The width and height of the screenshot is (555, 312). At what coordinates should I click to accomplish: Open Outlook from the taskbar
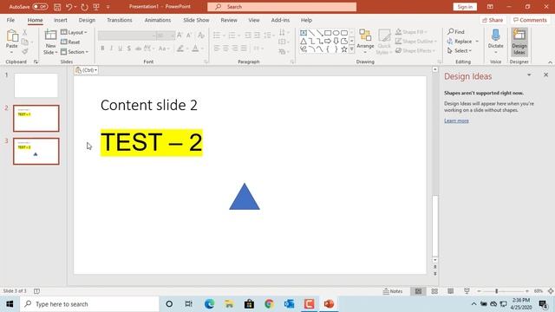(289, 304)
